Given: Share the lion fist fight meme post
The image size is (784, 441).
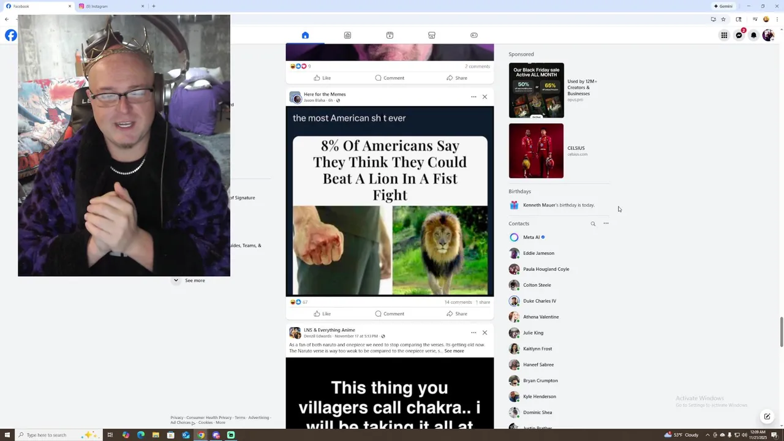Looking at the screenshot, I should [457, 314].
